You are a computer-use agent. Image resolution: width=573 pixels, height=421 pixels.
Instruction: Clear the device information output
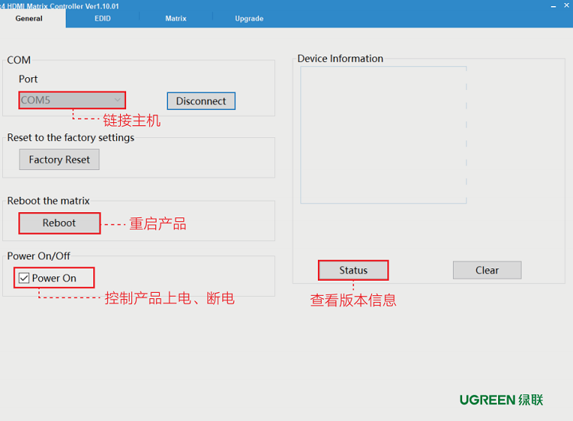pyautogui.click(x=487, y=270)
